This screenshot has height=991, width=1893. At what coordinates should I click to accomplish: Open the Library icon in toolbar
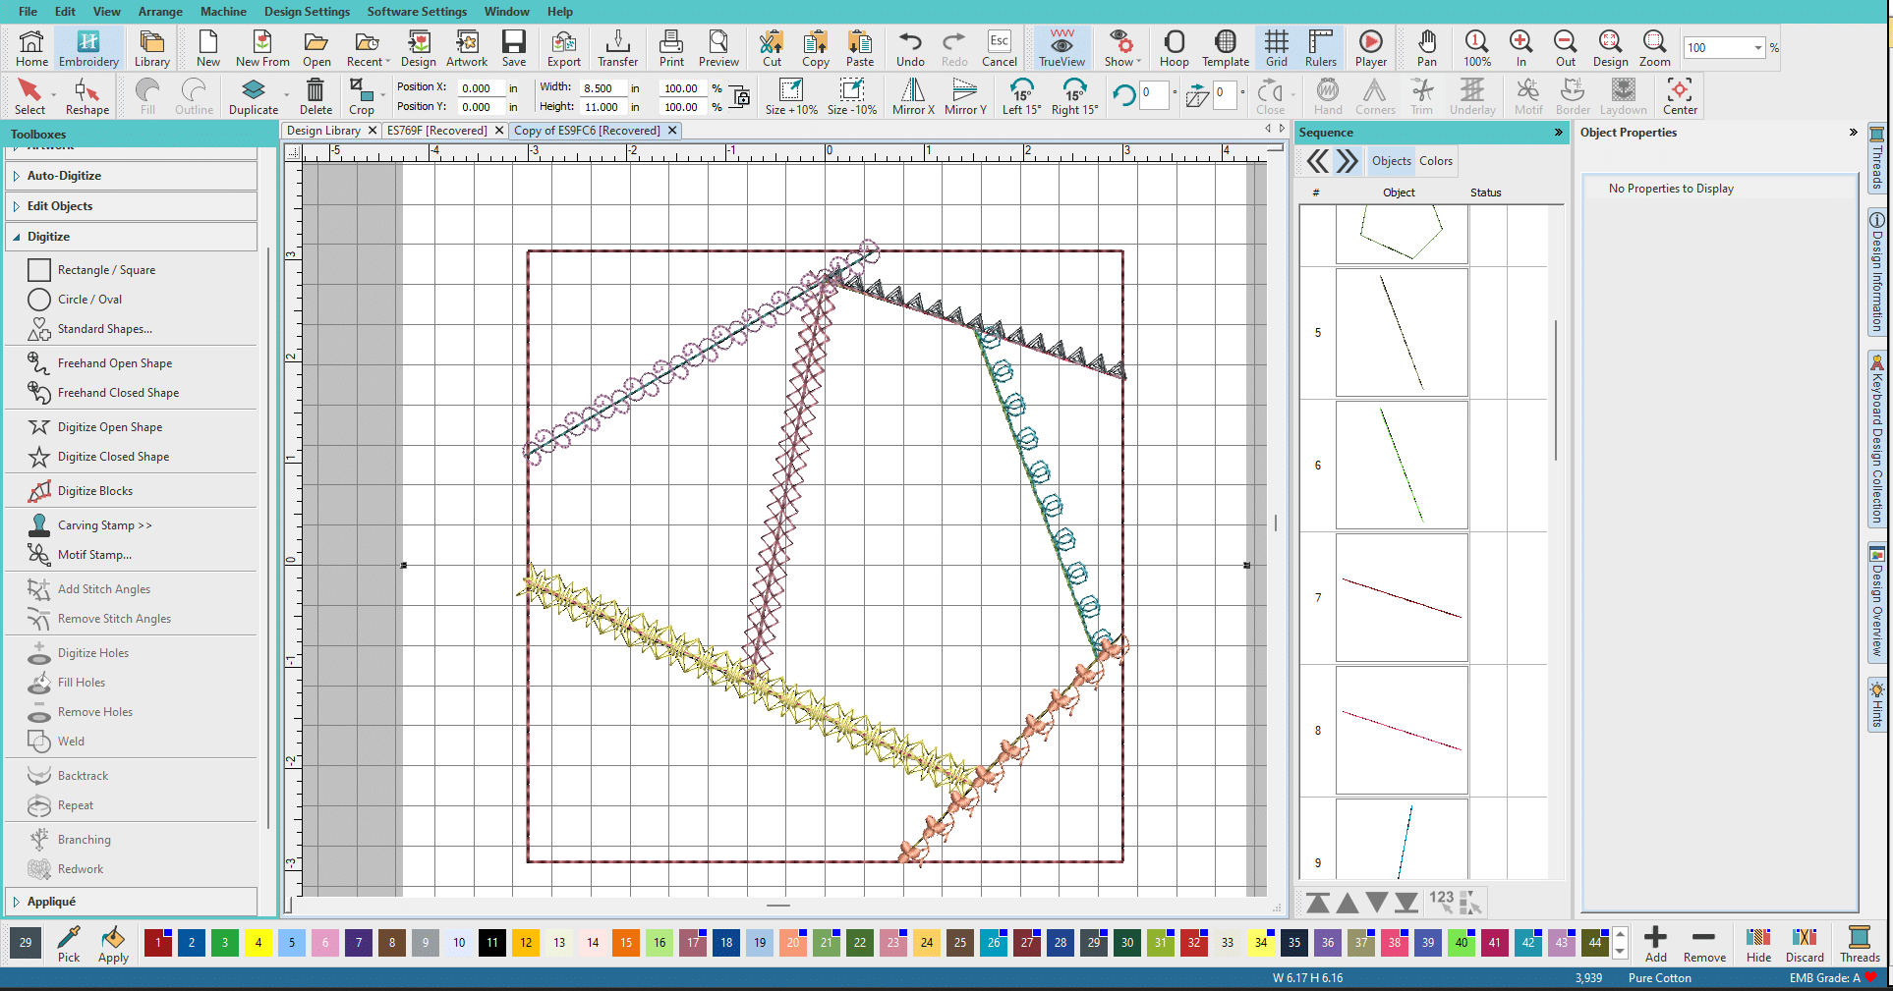[152, 47]
